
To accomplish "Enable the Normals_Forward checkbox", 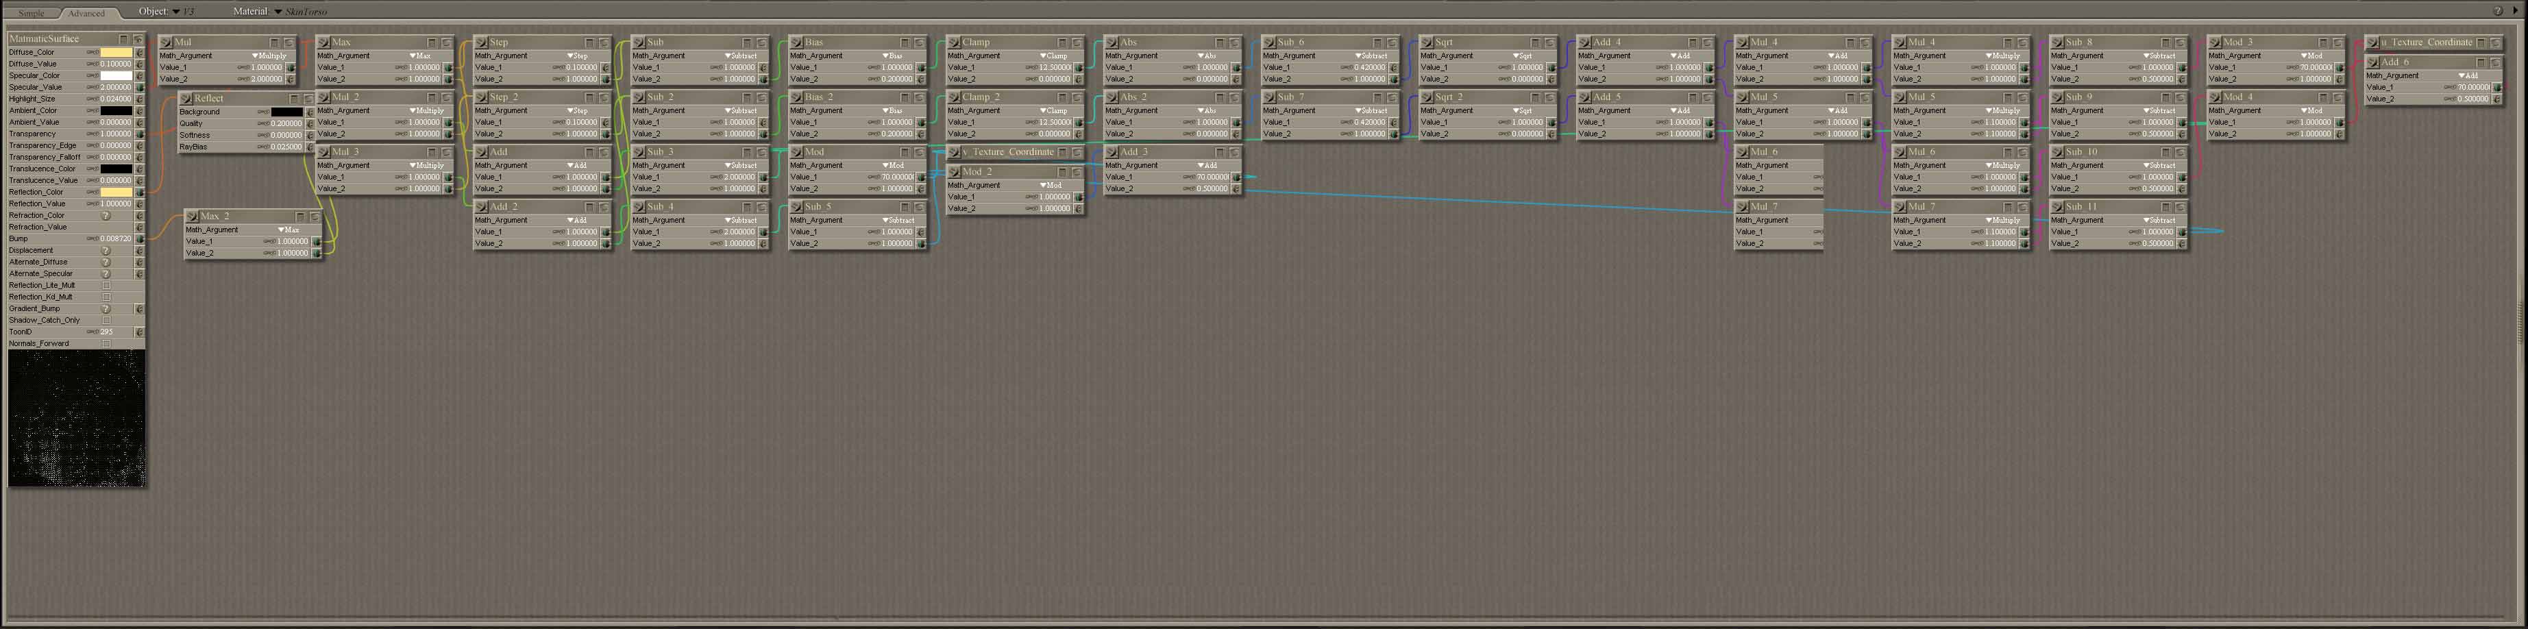I will (106, 345).
